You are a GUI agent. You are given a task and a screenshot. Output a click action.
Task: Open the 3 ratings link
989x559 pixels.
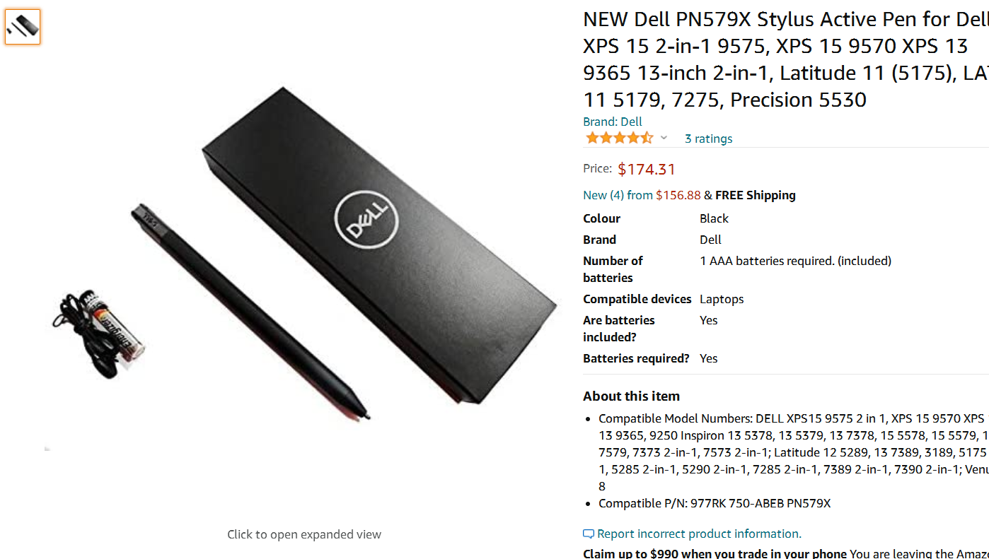[708, 139]
